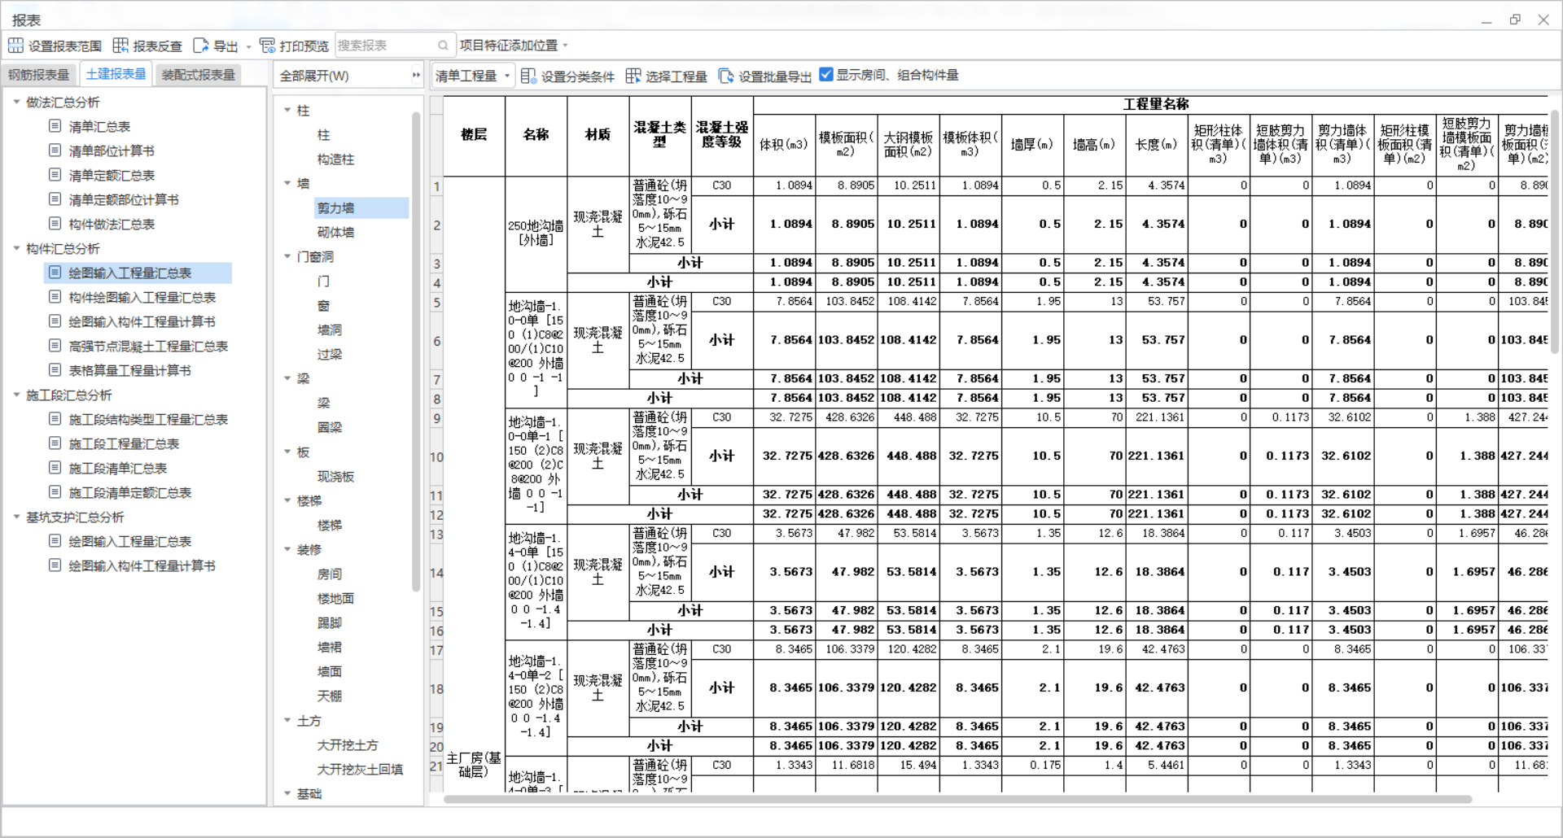The image size is (1563, 838).
Task: Click the 打印预览 print preview icon
Action: click(267, 46)
